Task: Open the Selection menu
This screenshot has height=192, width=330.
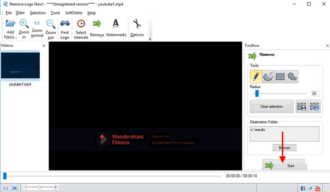Action: click(38, 13)
